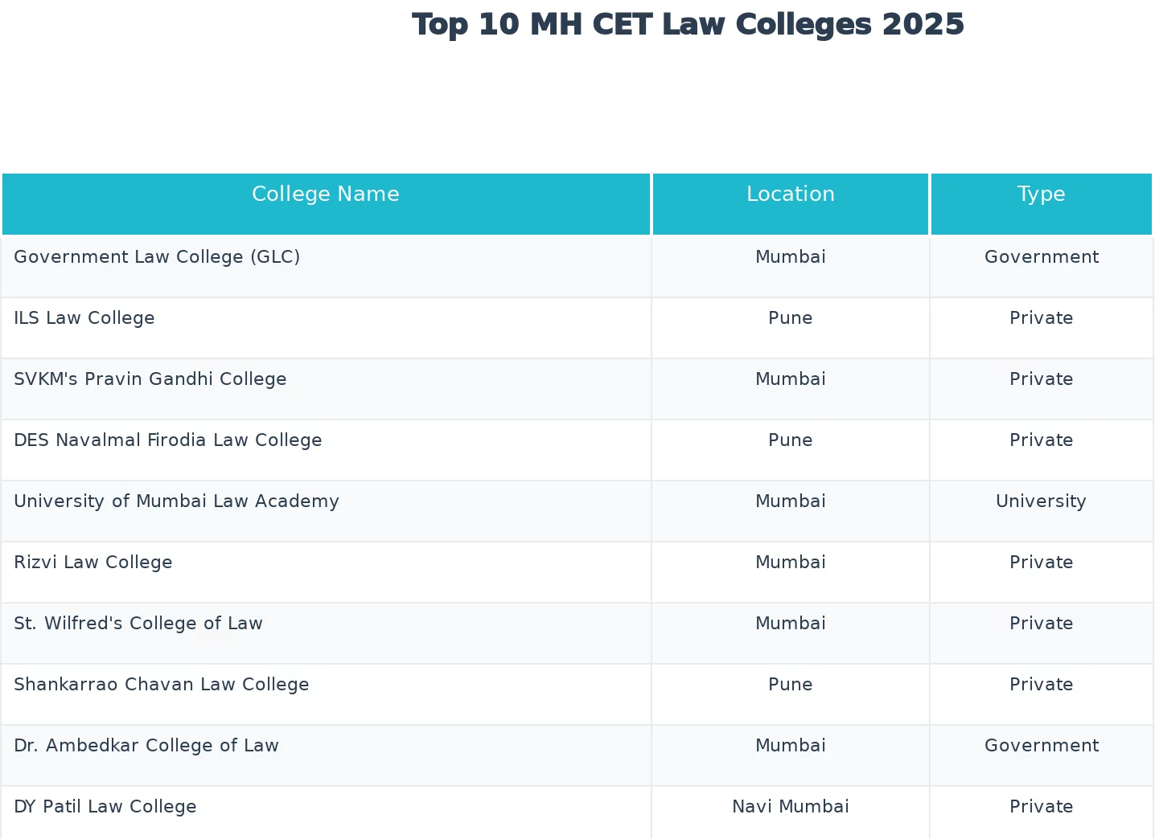Click the College Name column header
Image resolution: width=1155 pixels, height=839 pixels.
point(326,194)
